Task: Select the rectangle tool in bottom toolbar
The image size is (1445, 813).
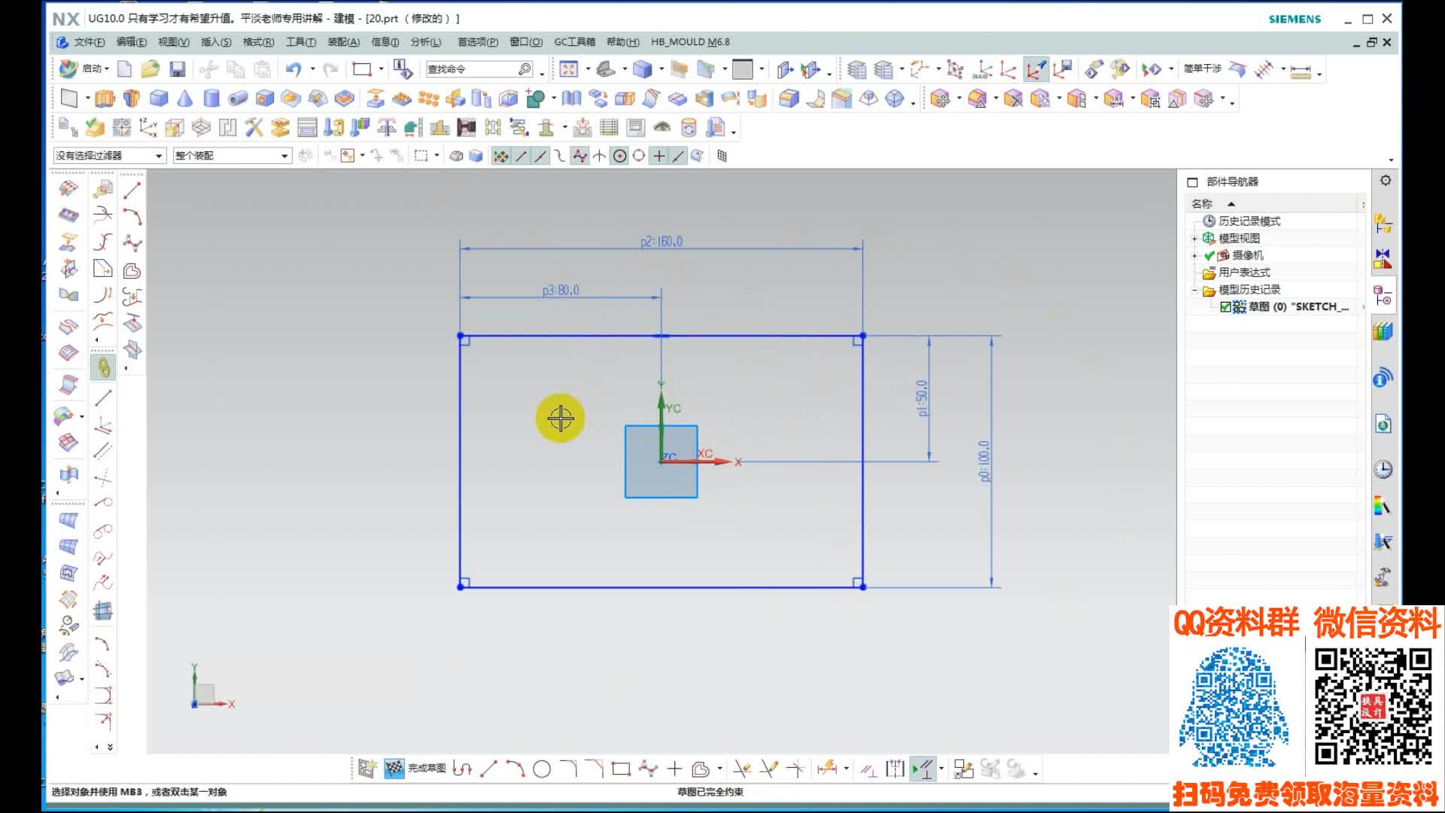Action: (621, 769)
